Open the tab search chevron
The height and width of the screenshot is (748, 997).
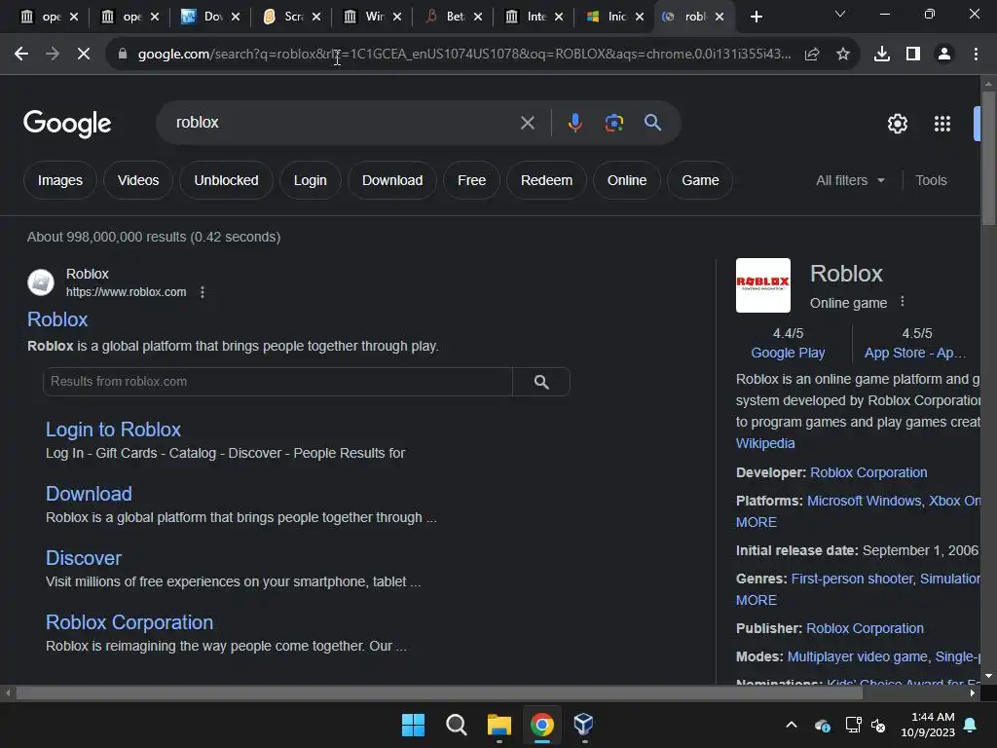tap(840, 14)
